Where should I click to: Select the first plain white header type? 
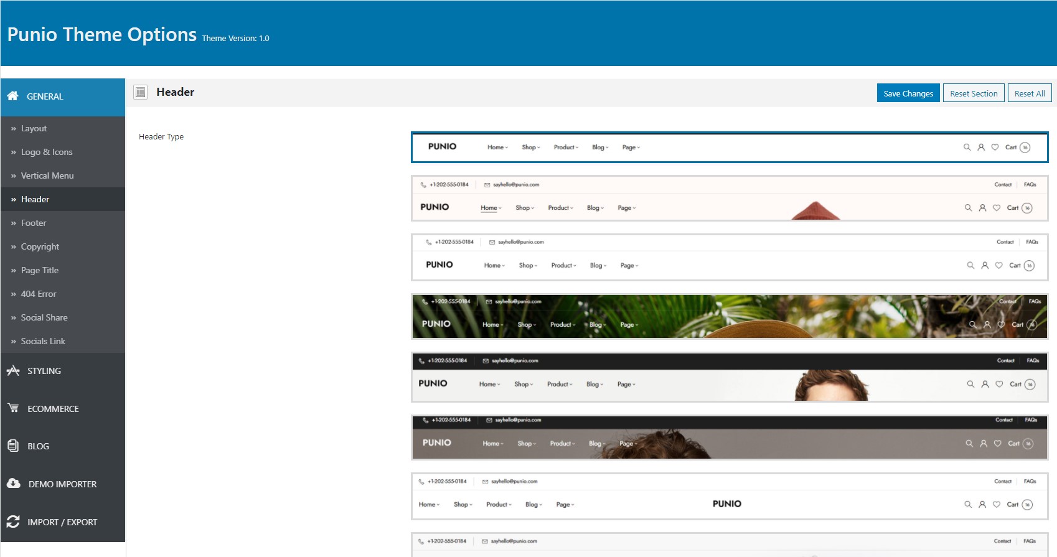coord(730,147)
